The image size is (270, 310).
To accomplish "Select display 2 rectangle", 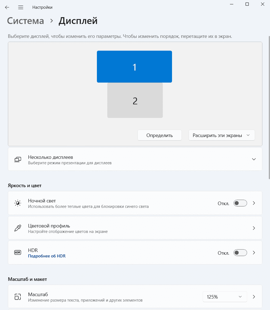I will coord(135,101).
